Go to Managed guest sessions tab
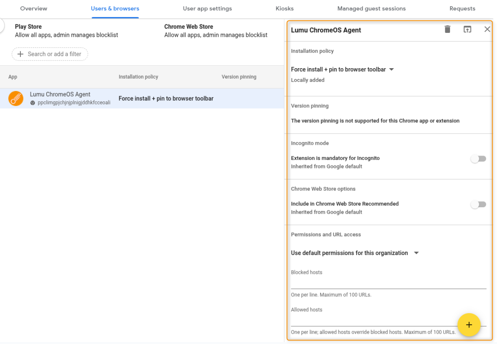The image size is (497, 344). pyautogui.click(x=371, y=8)
